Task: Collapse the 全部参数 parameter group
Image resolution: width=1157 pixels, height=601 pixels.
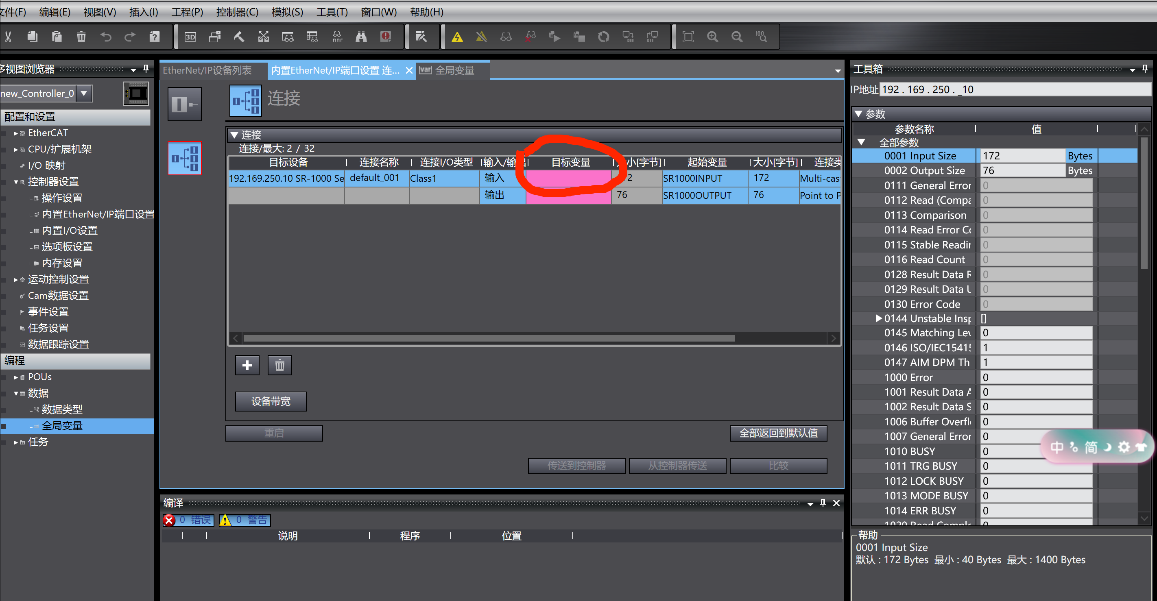Action: [x=861, y=142]
